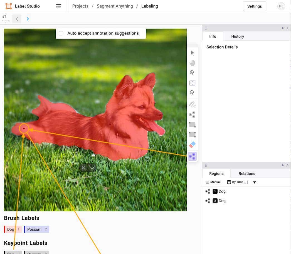Click the zoom to fit icon

point(192,83)
